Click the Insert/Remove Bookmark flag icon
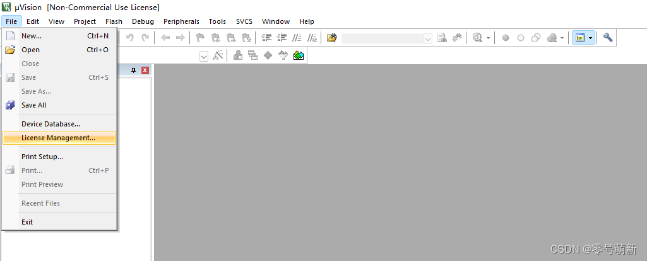The height and width of the screenshot is (261, 647). 200,38
